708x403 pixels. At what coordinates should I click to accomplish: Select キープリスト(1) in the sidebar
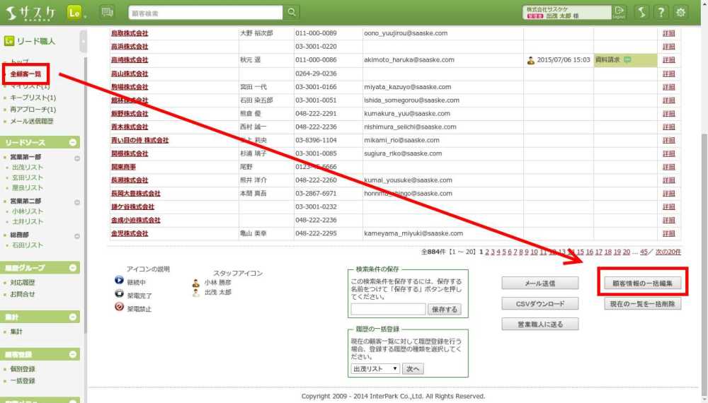coord(33,98)
